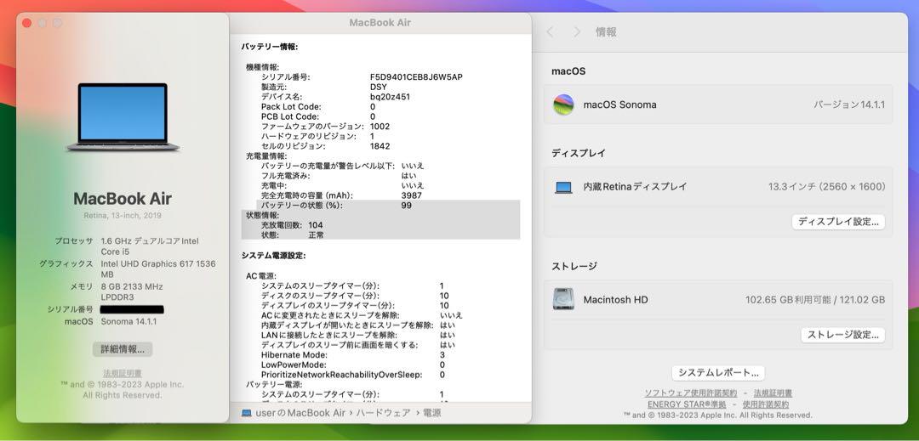
Task: Open 詳細情報 (More Info) button
Action: (123, 349)
